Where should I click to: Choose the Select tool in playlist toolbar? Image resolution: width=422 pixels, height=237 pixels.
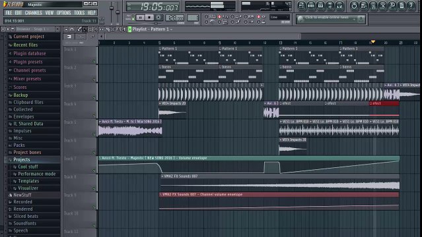pyautogui.click(x=113, y=29)
